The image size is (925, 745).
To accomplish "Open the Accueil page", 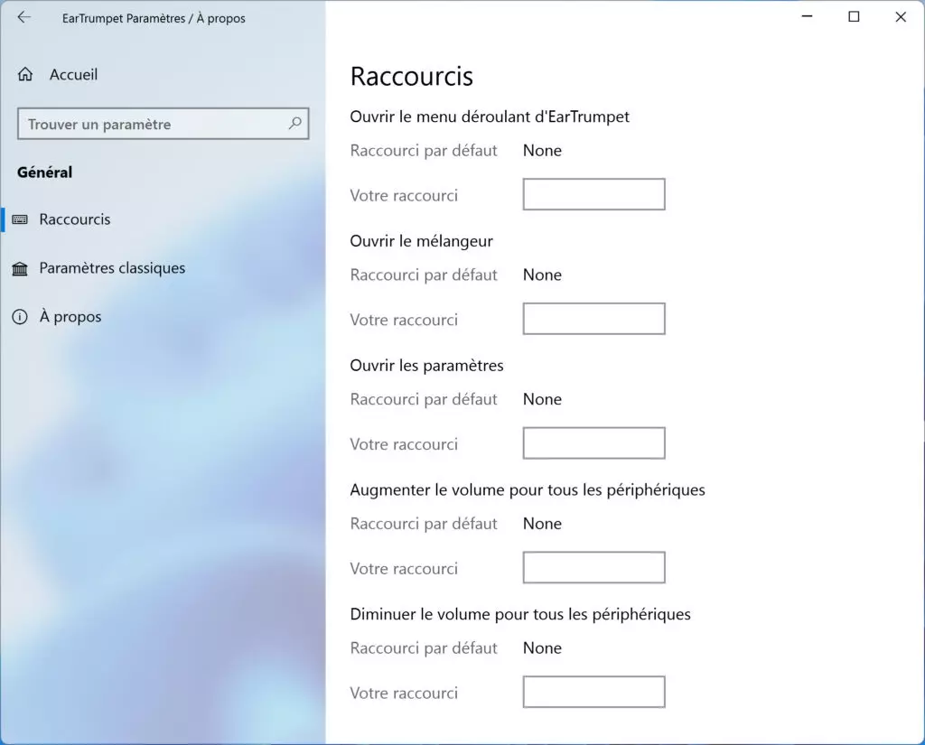I will (73, 74).
